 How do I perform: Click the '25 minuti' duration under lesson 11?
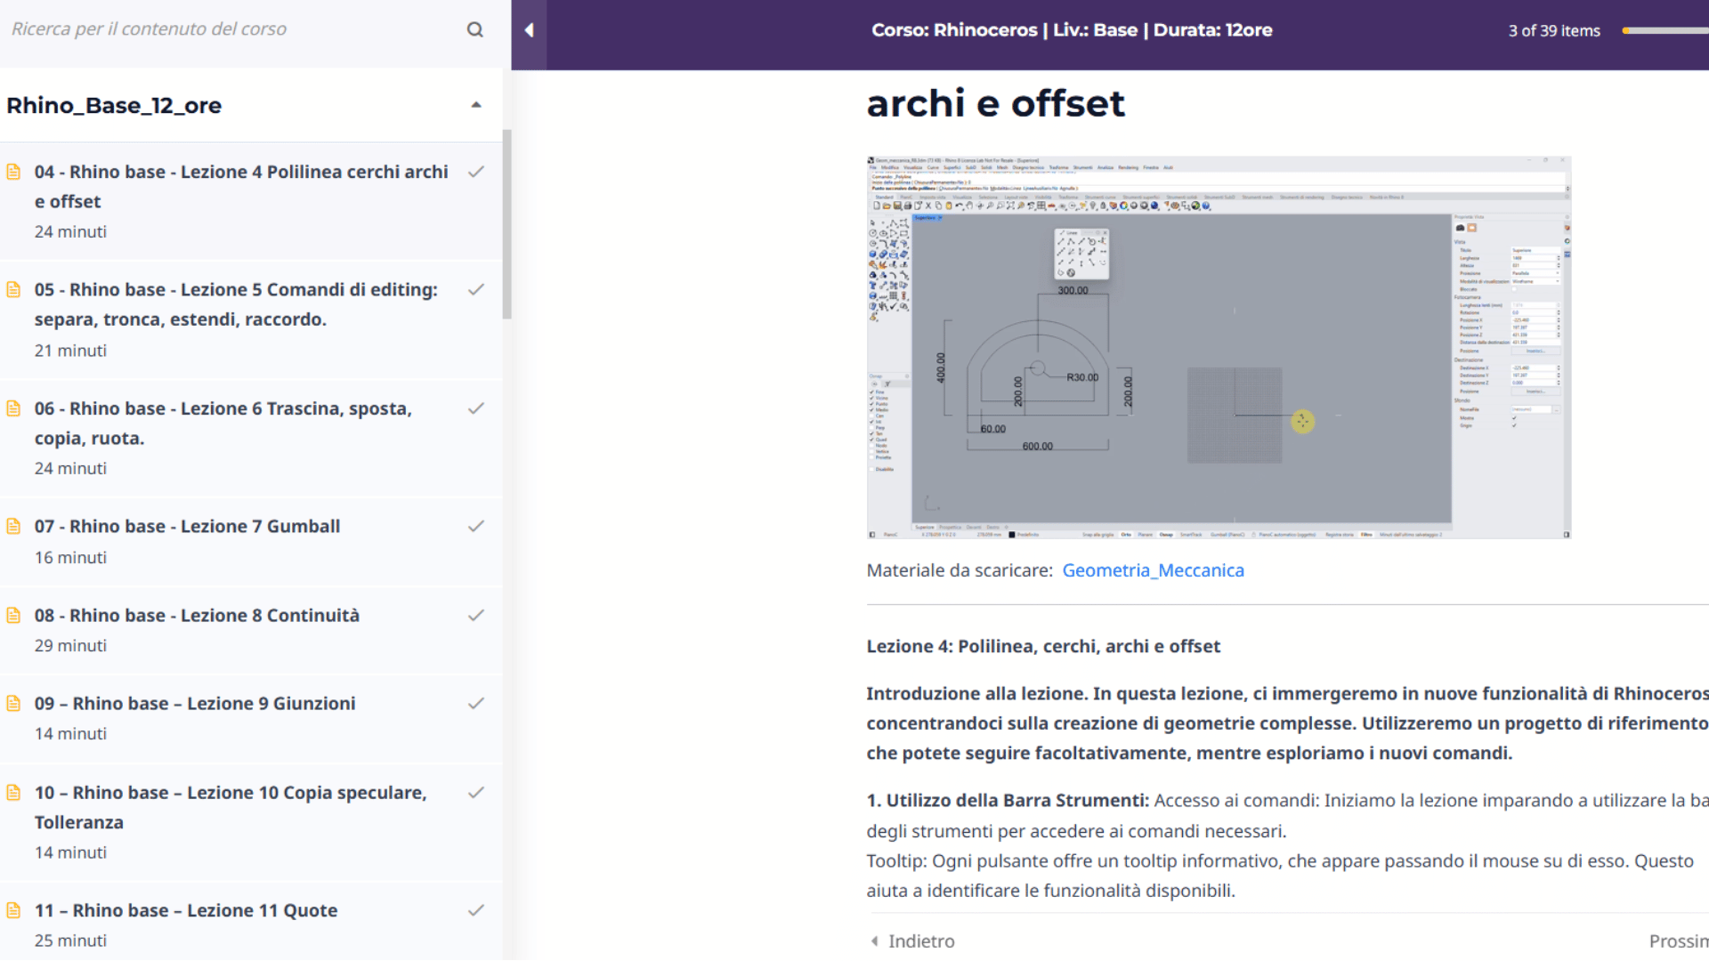tap(70, 941)
